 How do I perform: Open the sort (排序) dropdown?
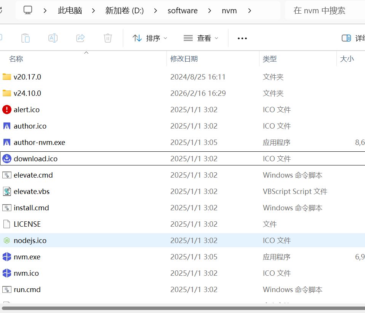point(150,38)
